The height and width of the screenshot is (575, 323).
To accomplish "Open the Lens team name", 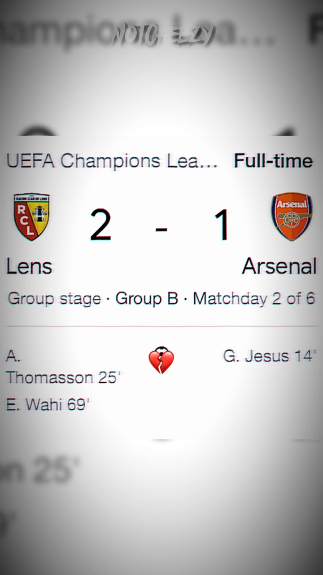I will coord(29,266).
